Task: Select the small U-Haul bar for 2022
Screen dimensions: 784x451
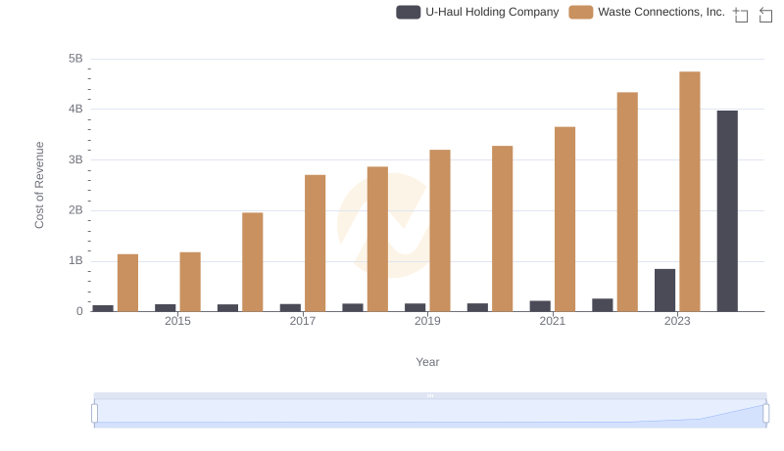Action: [602, 305]
